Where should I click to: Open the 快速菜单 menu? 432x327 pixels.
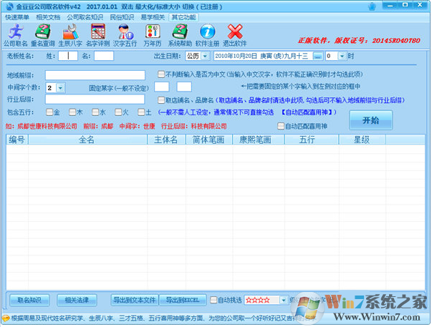pyautogui.click(x=17, y=16)
